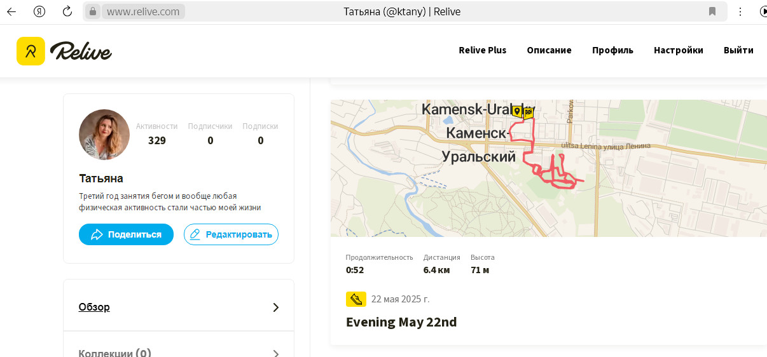Click the map start-location pin marker
The height and width of the screenshot is (357, 767).
pyautogui.click(x=517, y=112)
